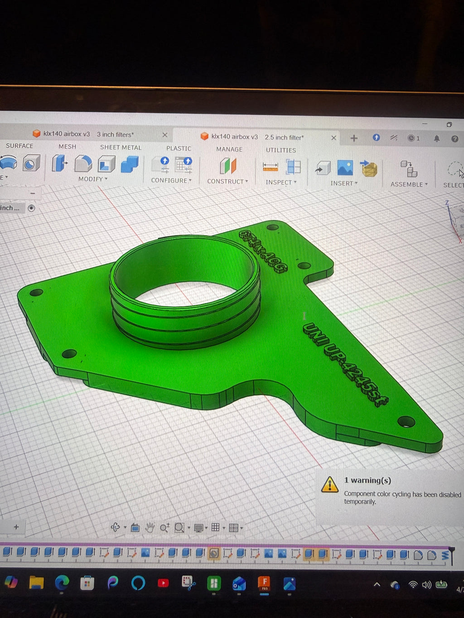Collapse the browser panel with minus
Image resolution: width=464 pixels, height=618 pixels.
33,193
